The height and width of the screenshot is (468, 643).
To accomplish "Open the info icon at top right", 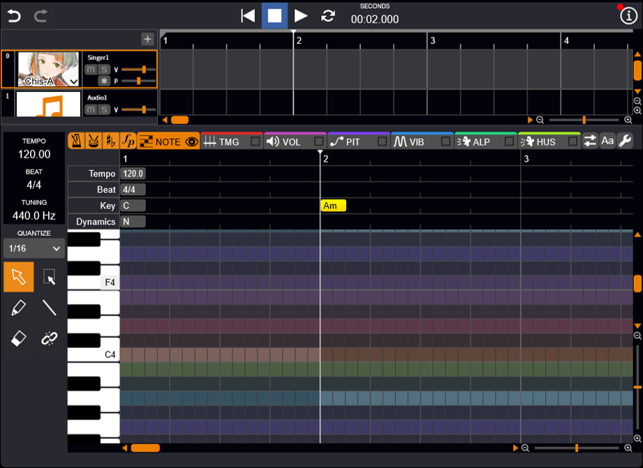I will (x=628, y=16).
